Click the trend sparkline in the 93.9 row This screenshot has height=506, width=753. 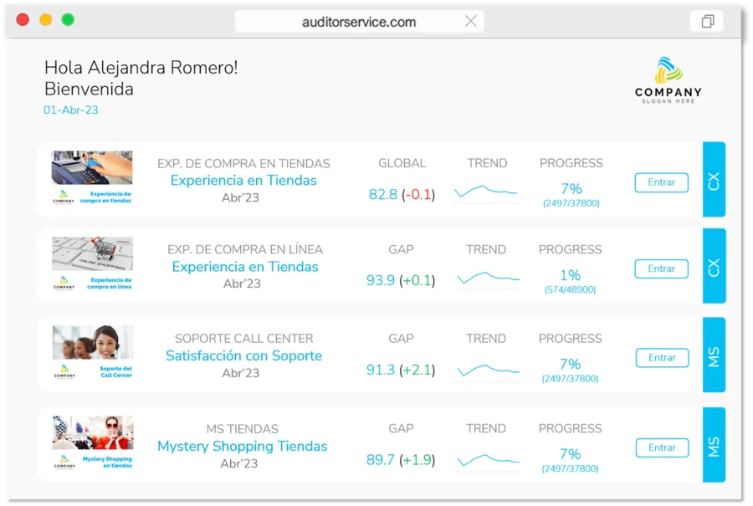(x=488, y=278)
